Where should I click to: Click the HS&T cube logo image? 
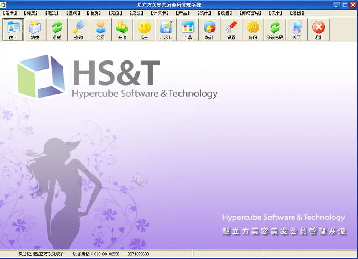pos(41,76)
